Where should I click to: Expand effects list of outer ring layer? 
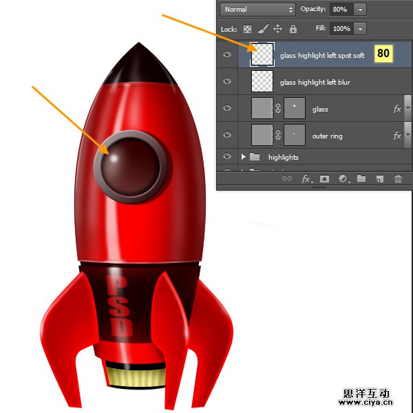pos(407,135)
